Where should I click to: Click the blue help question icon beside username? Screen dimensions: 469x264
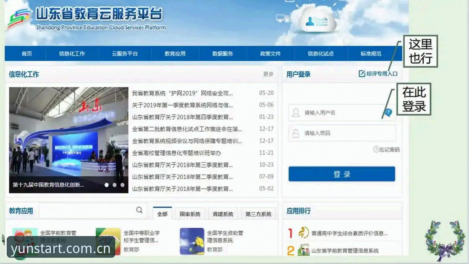click(388, 113)
